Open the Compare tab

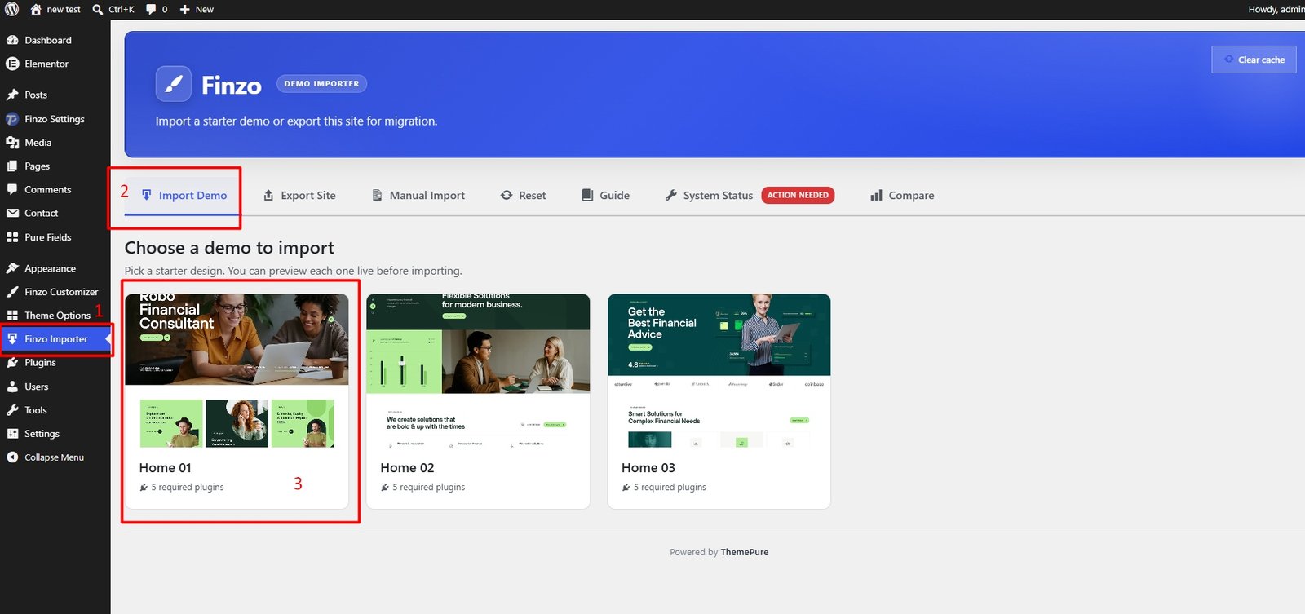[x=902, y=196]
